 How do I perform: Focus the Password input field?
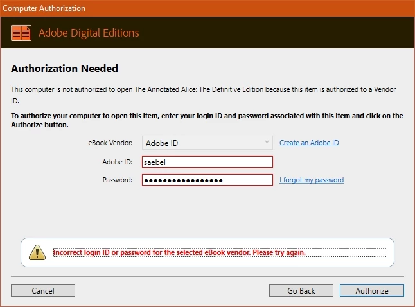pyautogui.click(x=207, y=180)
